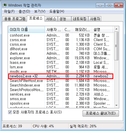Click the scrollbar up arrow
Viewport: 126px width, 131px height.
coord(116,29)
